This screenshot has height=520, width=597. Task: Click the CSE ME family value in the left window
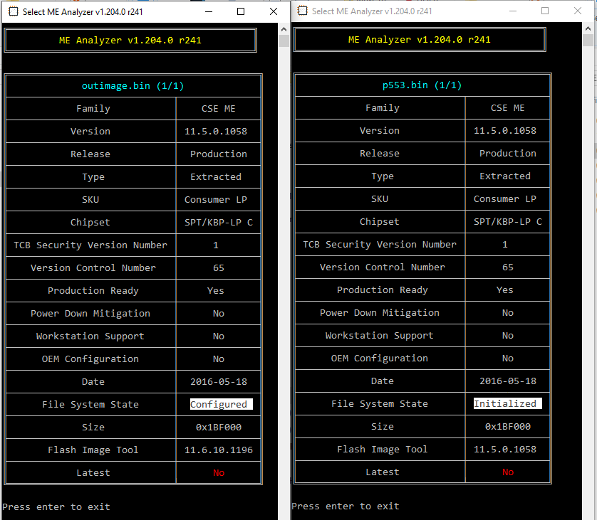(x=219, y=109)
